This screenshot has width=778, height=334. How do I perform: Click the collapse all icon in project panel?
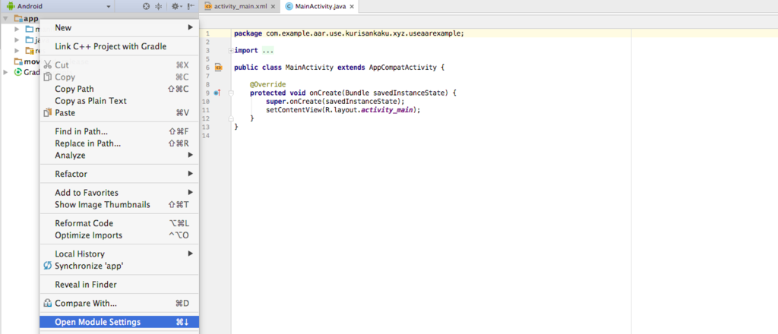159,6
